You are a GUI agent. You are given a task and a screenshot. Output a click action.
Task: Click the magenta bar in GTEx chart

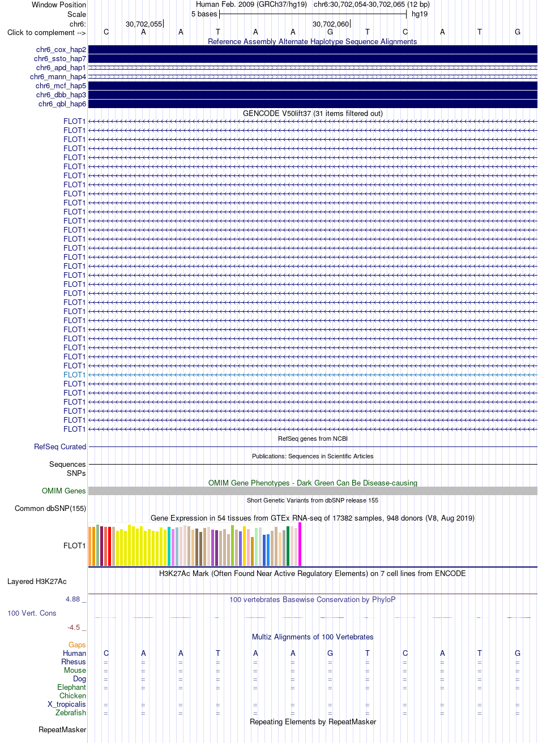(300, 544)
